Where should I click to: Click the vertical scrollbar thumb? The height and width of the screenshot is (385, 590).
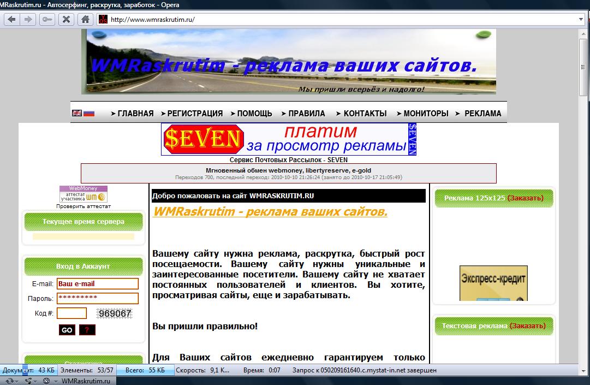pyautogui.click(x=583, y=67)
